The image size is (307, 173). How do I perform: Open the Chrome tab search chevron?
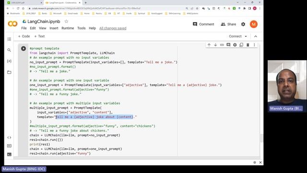point(237,2)
